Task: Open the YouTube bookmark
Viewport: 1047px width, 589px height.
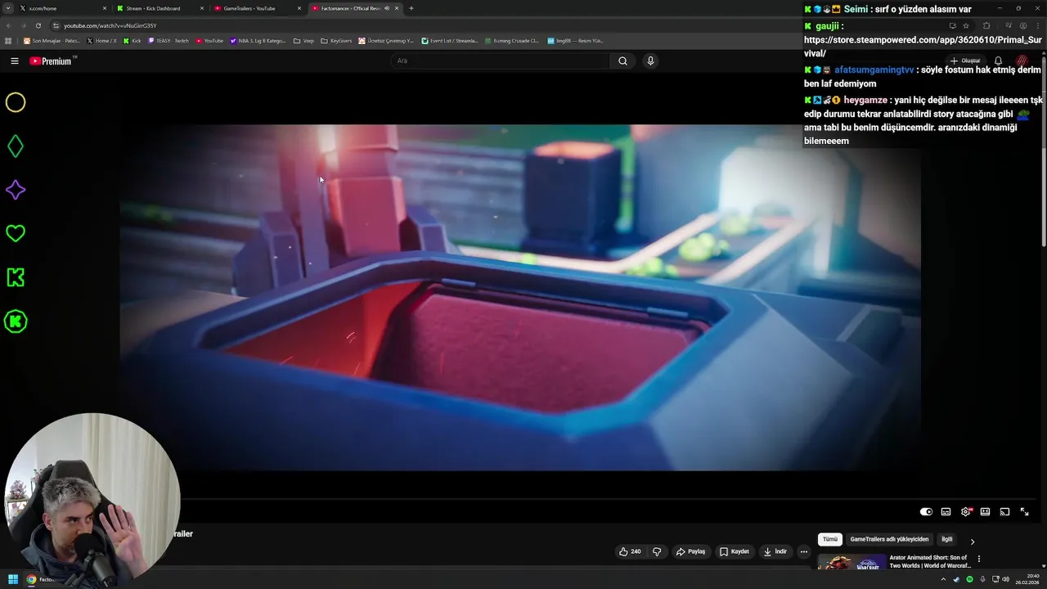Action: [x=209, y=40]
